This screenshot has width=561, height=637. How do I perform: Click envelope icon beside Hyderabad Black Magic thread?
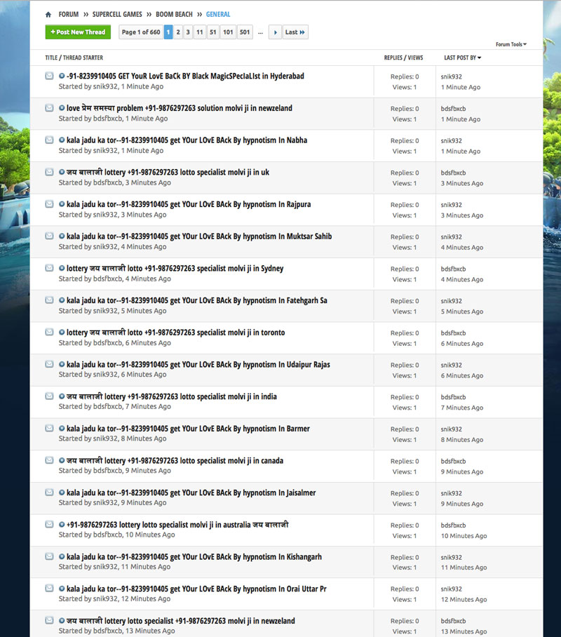tap(50, 76)
